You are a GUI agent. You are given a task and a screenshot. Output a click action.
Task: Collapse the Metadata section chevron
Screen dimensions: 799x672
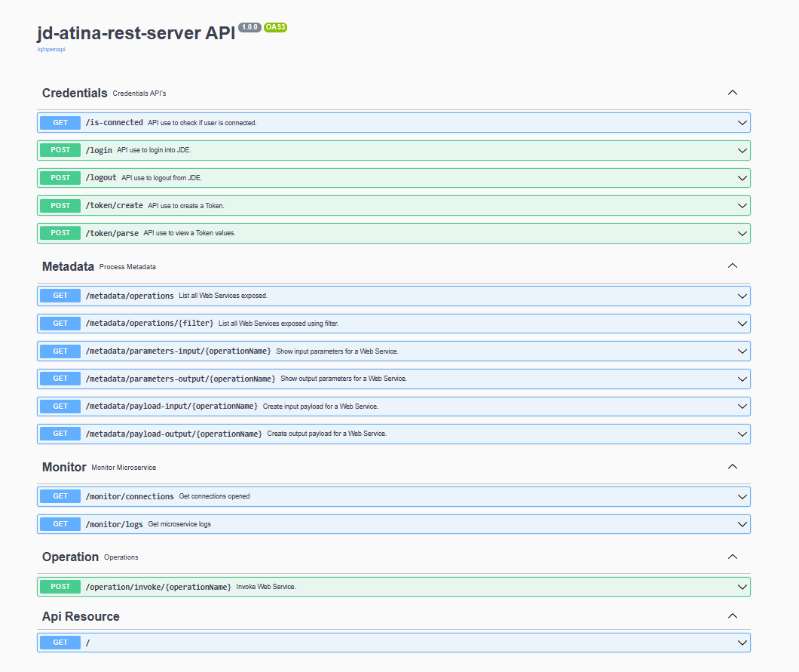click(x=732, y=266)
